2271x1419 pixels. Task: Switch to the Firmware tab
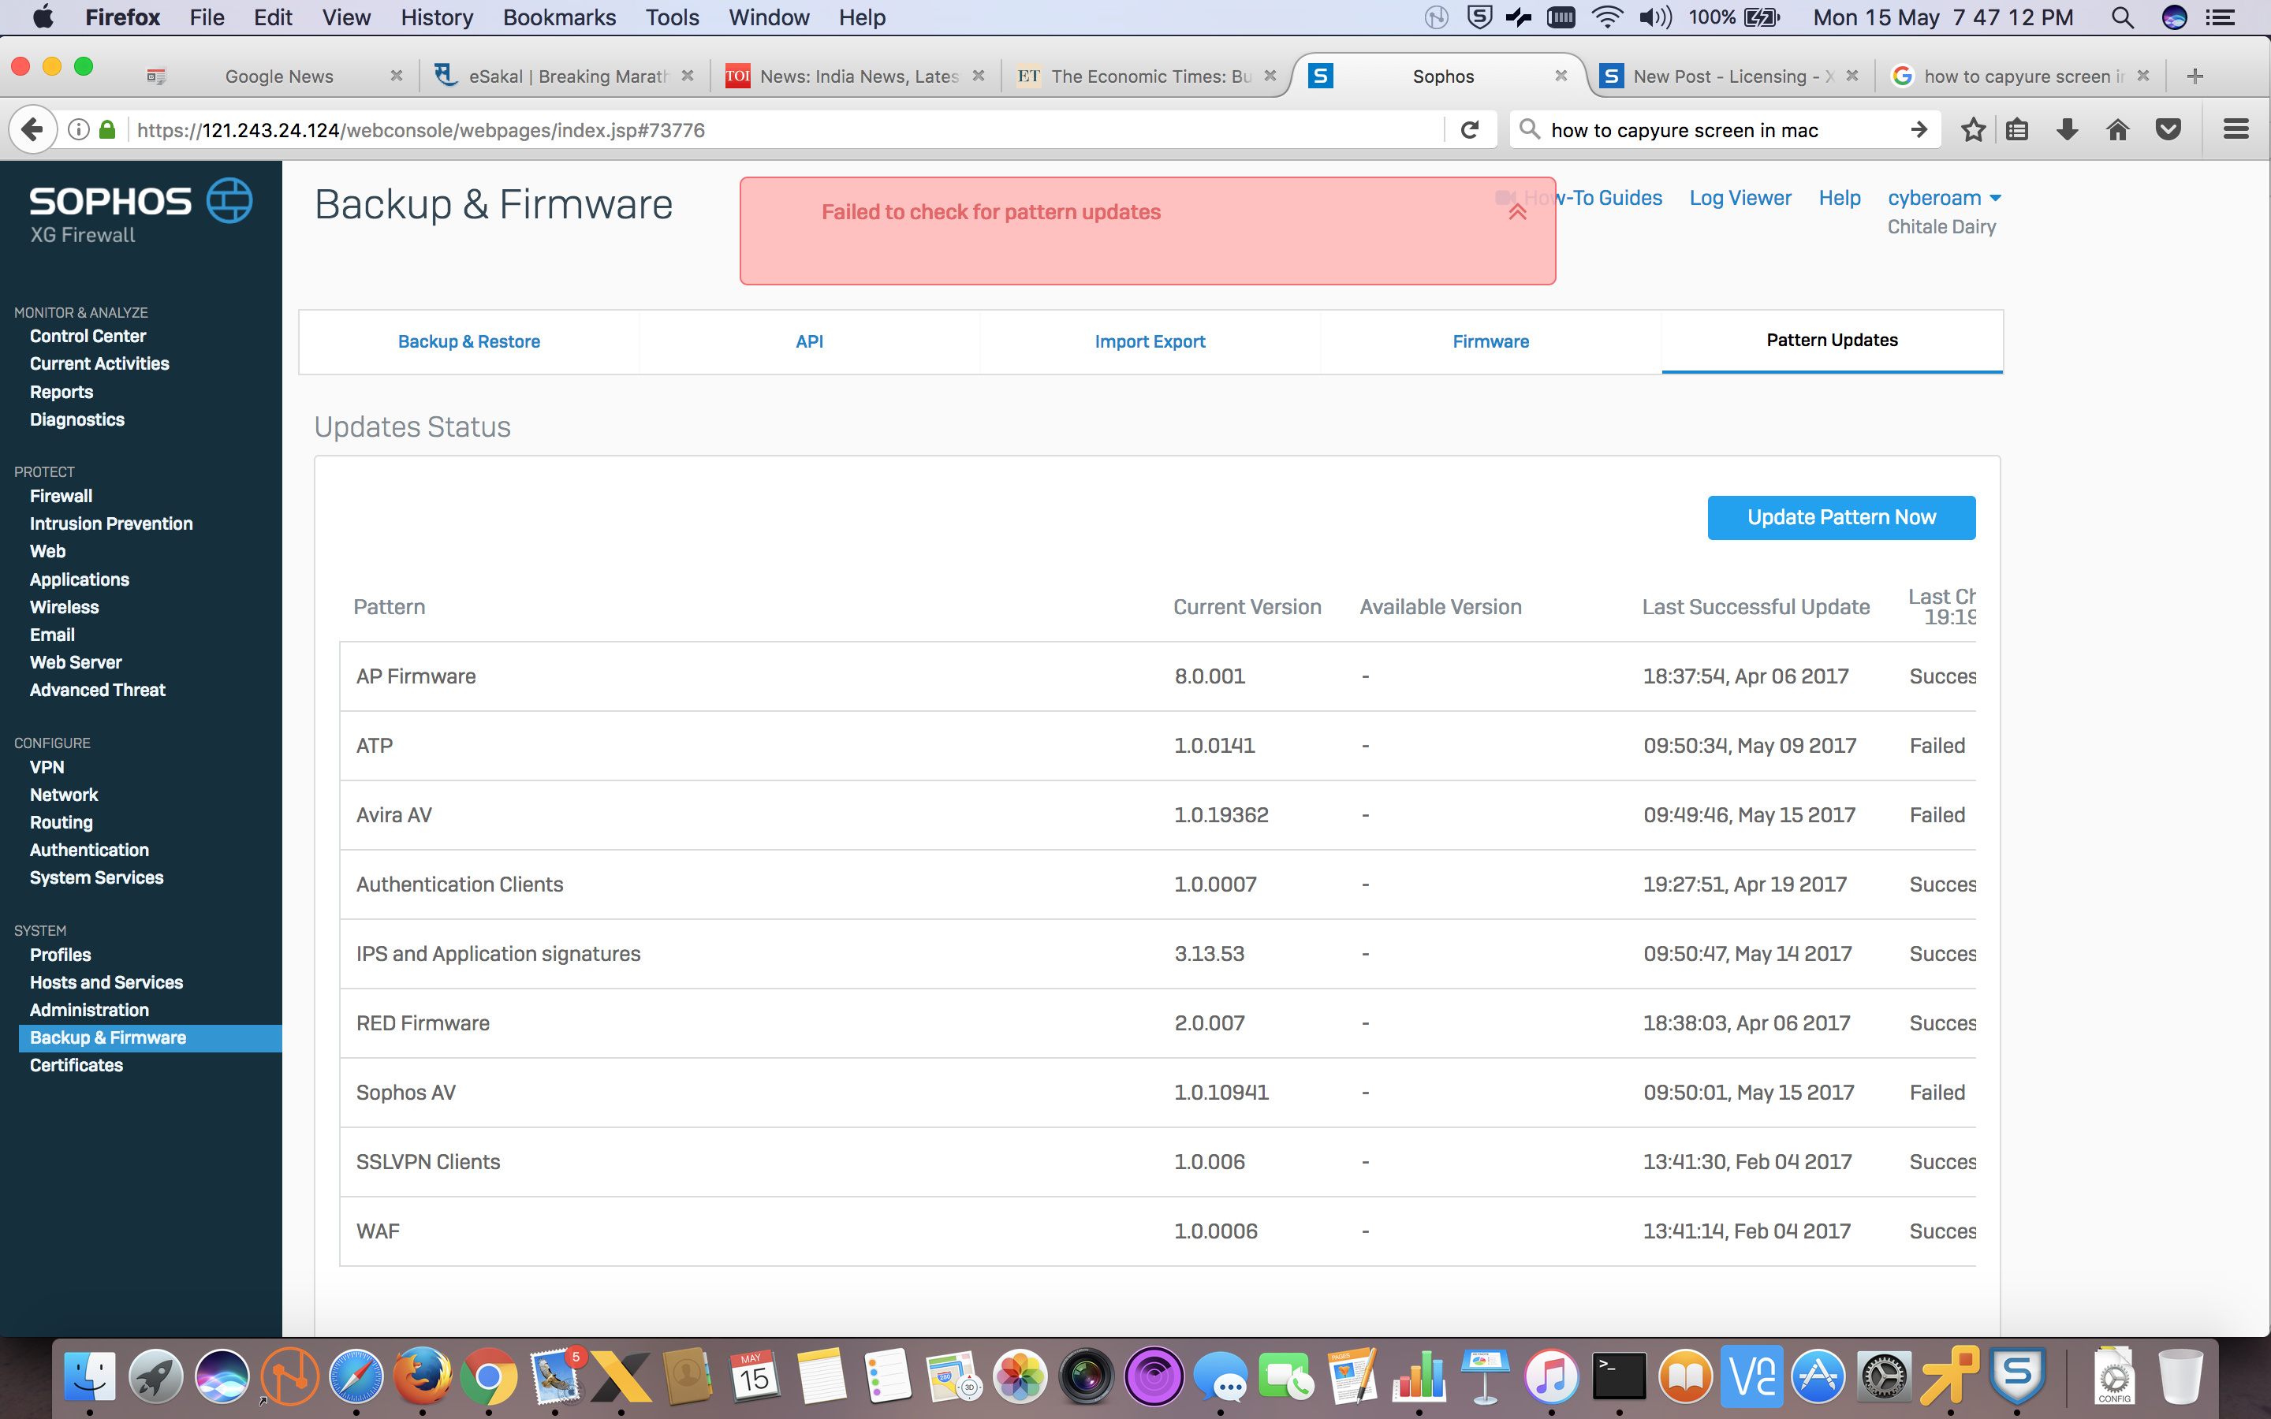[1490, 341]
